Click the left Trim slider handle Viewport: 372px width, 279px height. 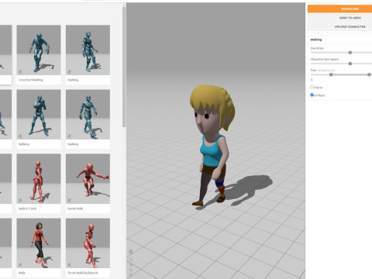(331, 74)
